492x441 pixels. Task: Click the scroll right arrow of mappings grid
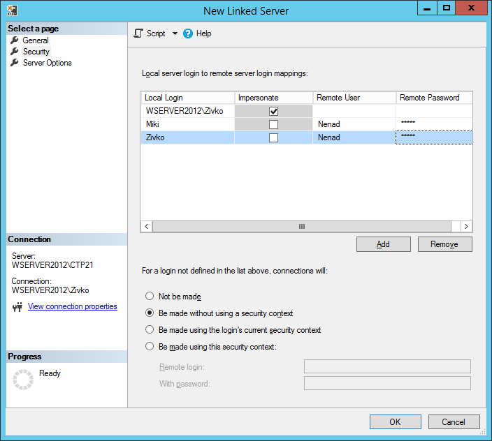pos(466,226)
